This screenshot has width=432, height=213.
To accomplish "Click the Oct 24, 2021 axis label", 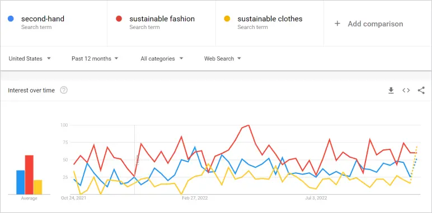I will point(73,198).
